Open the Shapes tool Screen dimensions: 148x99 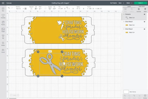click(3, 44)
